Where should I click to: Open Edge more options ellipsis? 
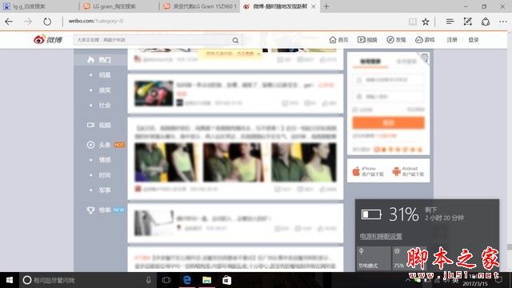point(503,22)
